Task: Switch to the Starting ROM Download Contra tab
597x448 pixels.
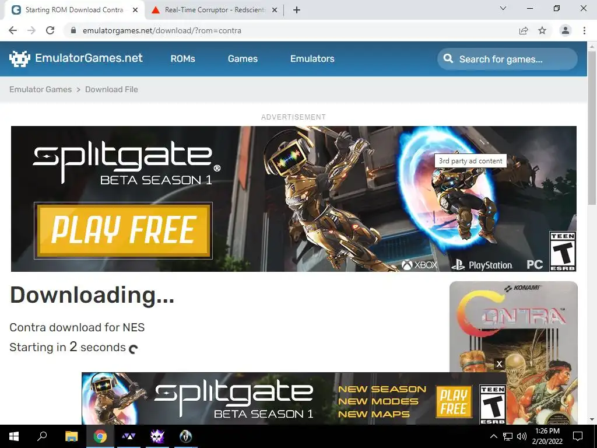Action: [74, 10]
